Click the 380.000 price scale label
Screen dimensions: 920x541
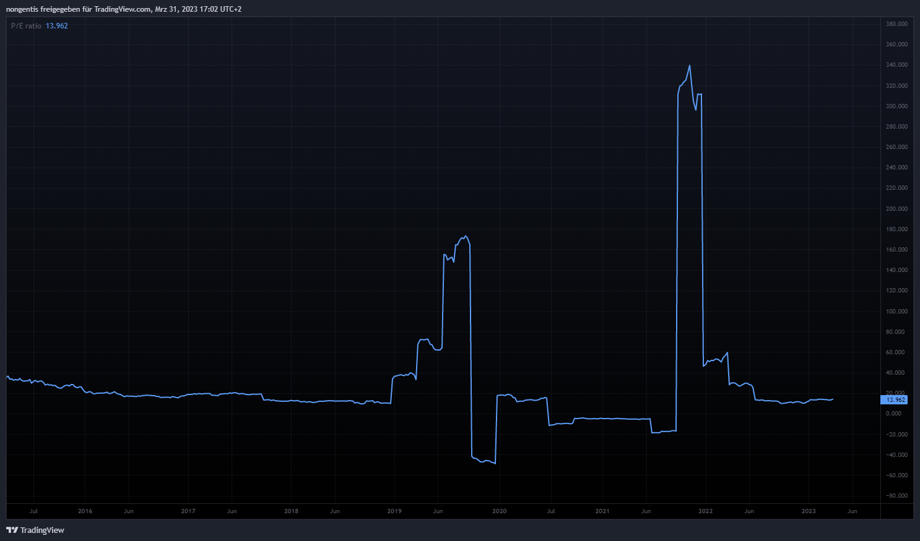point(896,24)
